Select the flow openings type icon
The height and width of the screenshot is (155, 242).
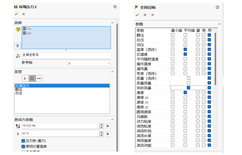(25, 78)
